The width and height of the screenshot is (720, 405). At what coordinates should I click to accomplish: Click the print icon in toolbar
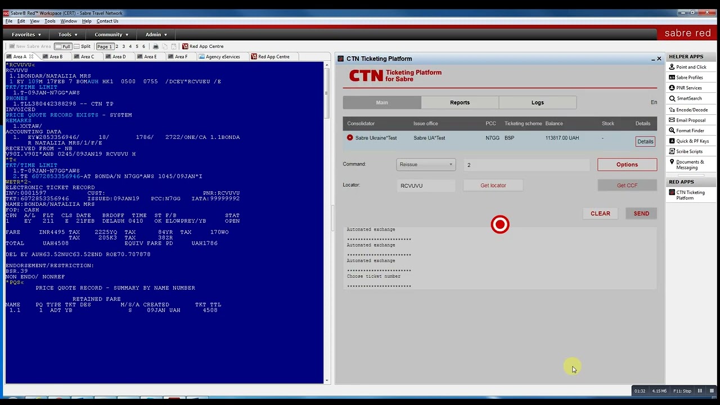156,46
